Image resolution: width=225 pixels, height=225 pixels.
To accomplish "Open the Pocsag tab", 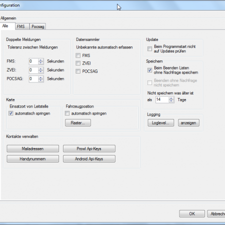I will coord(37,26).
